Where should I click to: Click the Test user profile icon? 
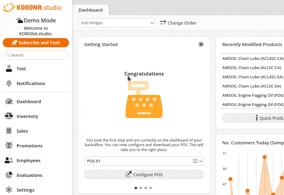click(x=9, y=68)
